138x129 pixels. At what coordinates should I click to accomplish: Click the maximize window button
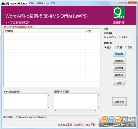click(x=125, y=3)
